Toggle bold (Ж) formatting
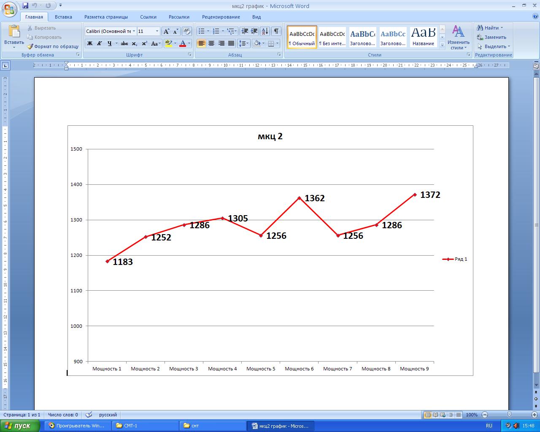 (90, 43)
